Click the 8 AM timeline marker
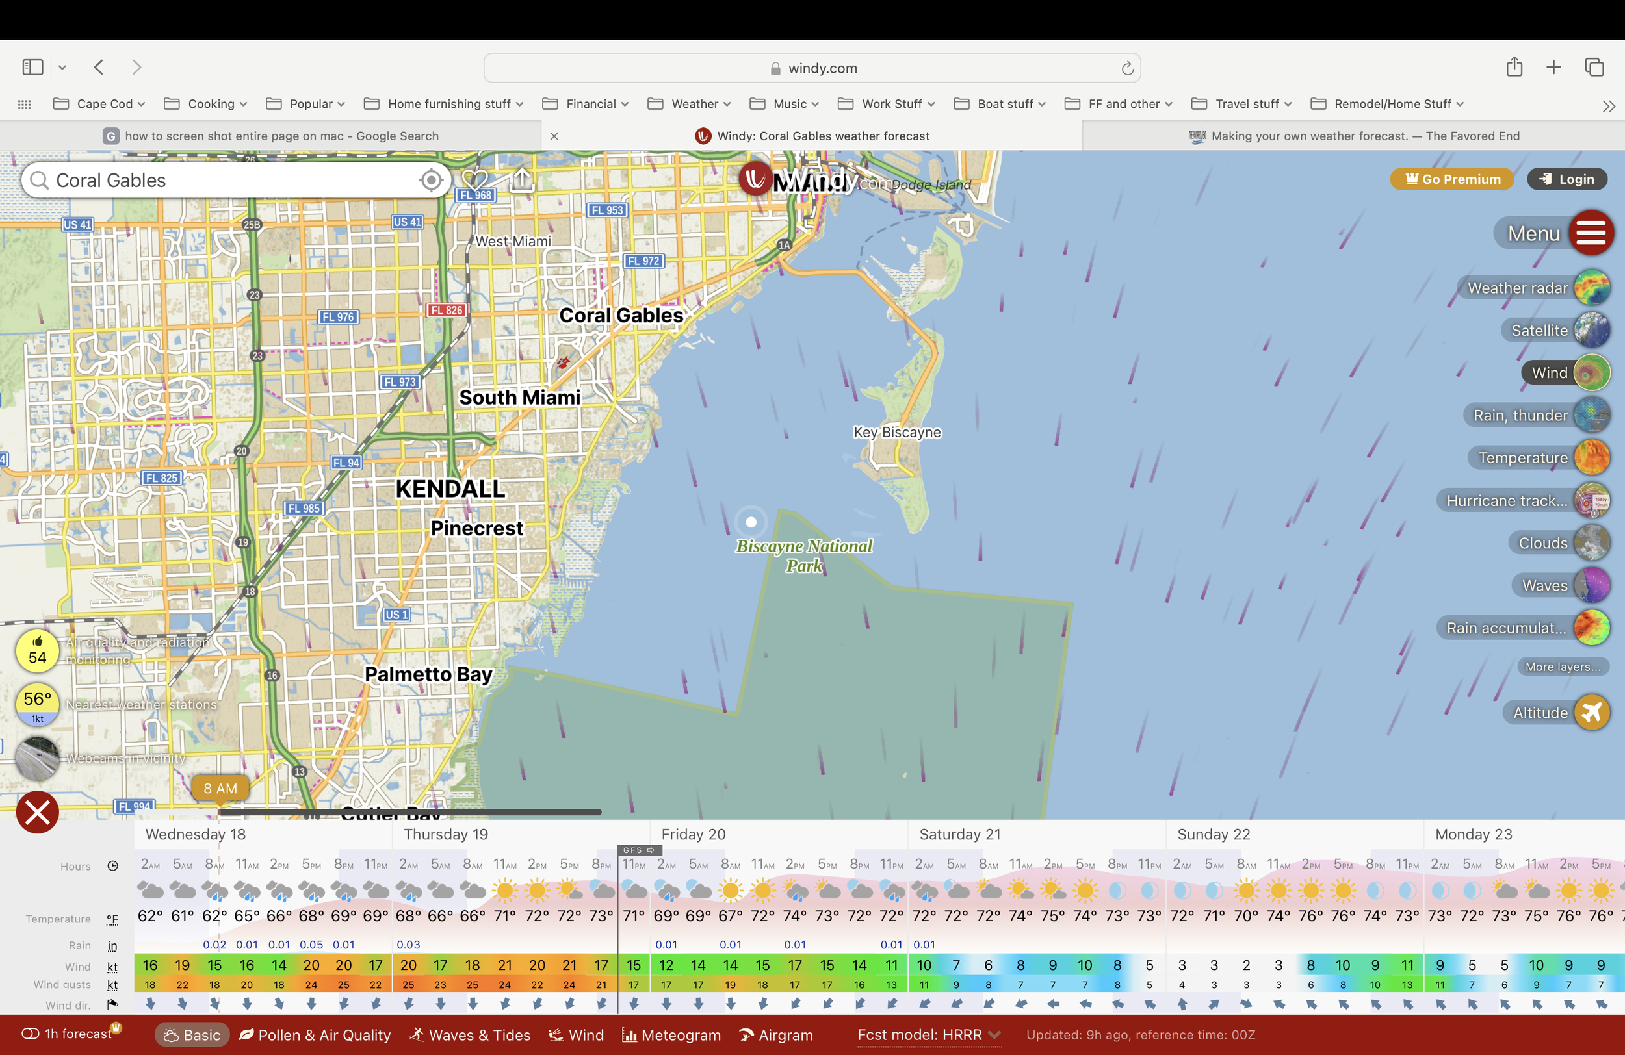Image resolution: width=1625 pixels, height=1055 pixels. tap(220, 788)
